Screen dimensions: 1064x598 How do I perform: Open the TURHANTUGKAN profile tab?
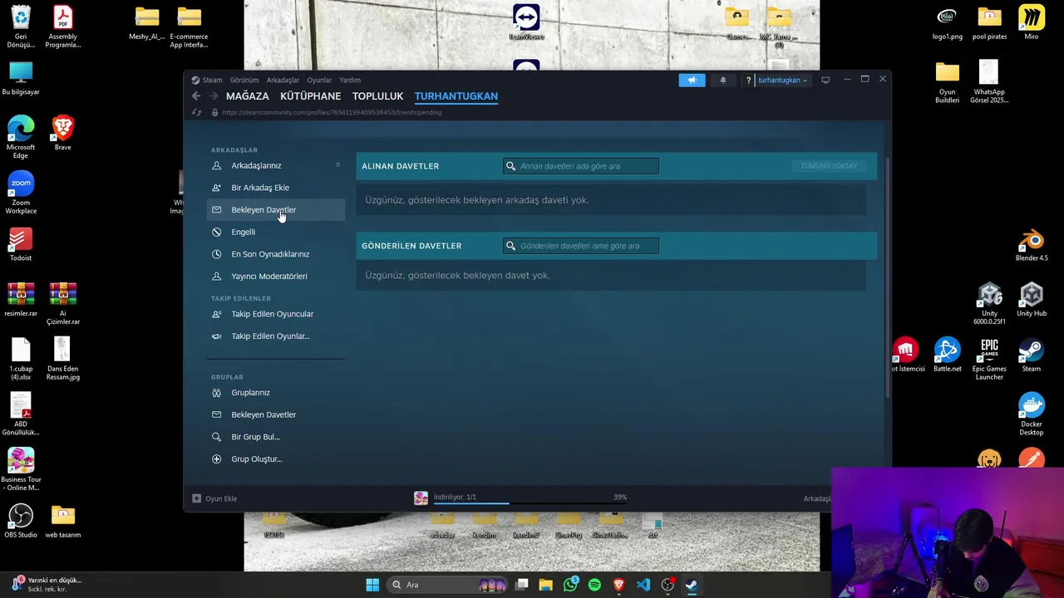click(456, 96)
